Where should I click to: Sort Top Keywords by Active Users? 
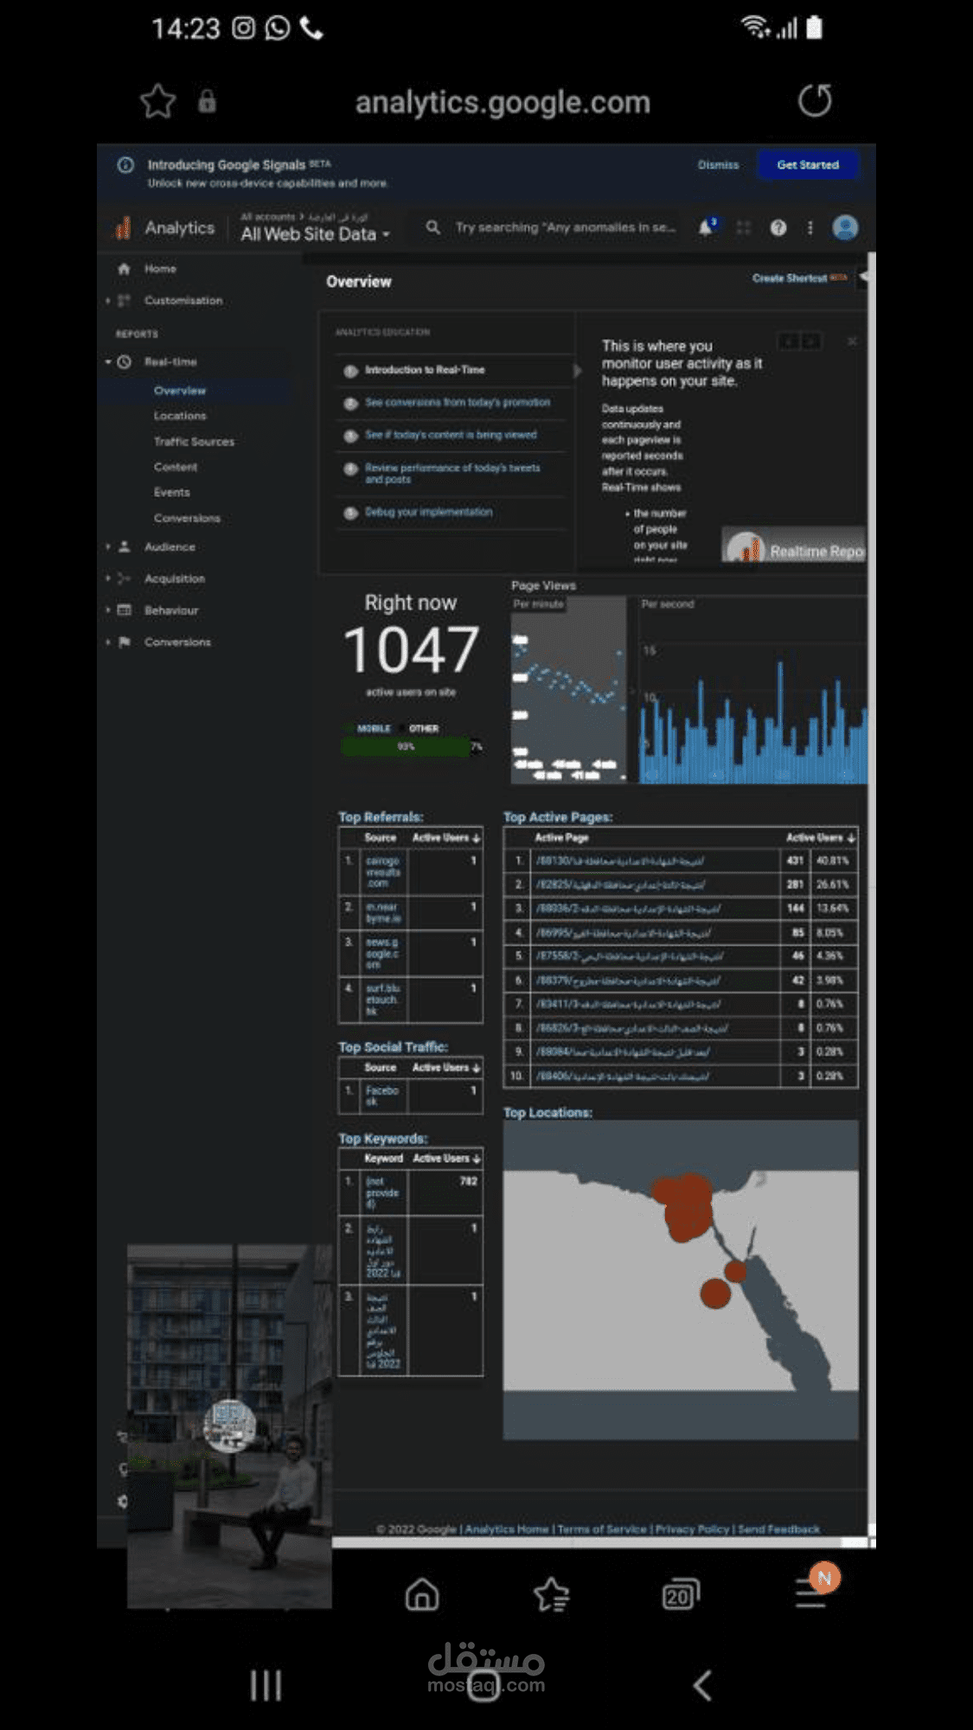coord(446,1159)
